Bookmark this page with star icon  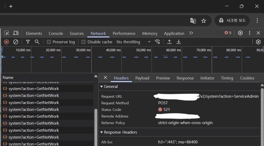pyautogui.click(x=203, y=21)
